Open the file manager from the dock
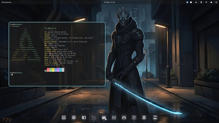 click(x=84, y=117)
